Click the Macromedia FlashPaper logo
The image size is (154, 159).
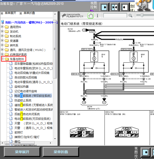(73, 16)
